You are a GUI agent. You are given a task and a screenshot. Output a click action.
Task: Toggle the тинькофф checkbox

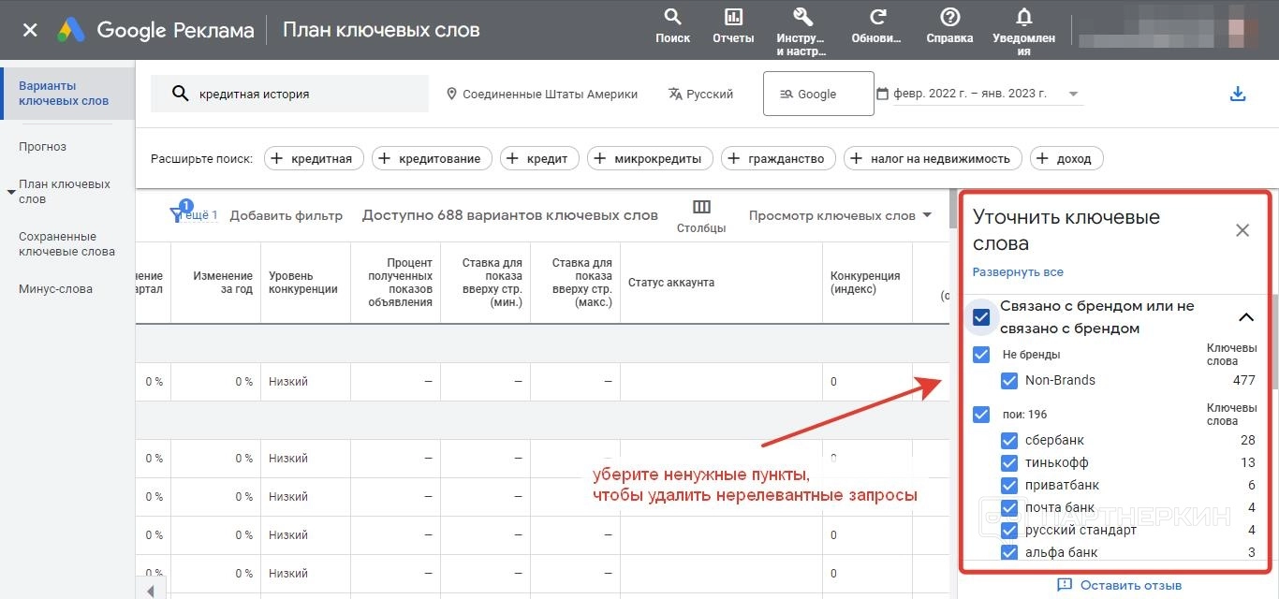(x=1009, y=463)
